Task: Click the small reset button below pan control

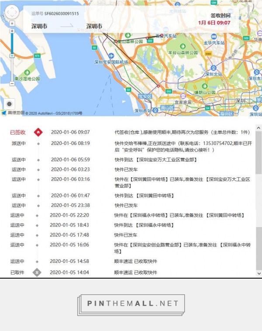Action: pyautogui.click(x=12, y=23)
